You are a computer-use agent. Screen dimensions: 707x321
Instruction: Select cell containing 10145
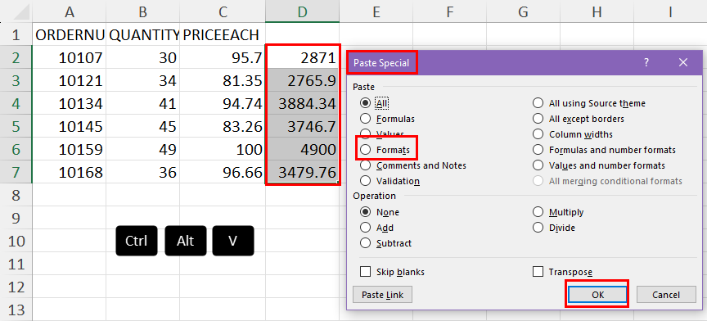[70, 126]
